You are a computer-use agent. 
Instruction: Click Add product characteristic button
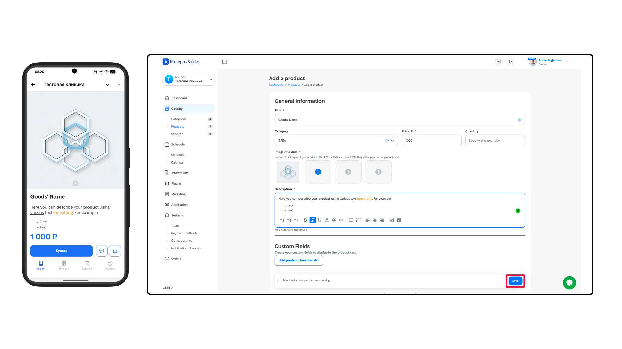point(299,260)
